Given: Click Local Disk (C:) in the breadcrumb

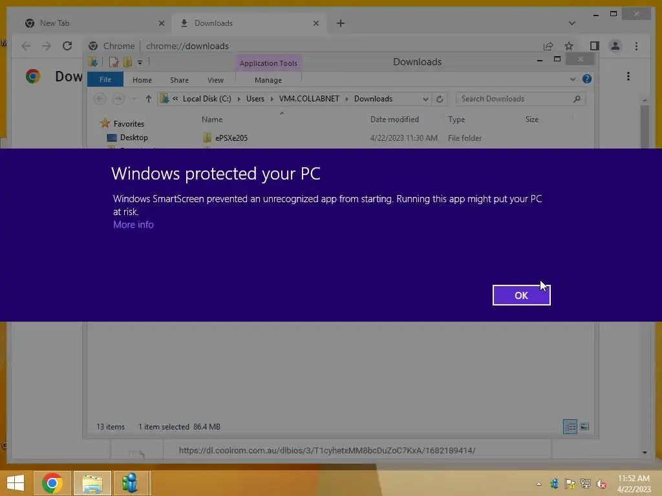Looking at the screenshot, I should click(207, 99).
